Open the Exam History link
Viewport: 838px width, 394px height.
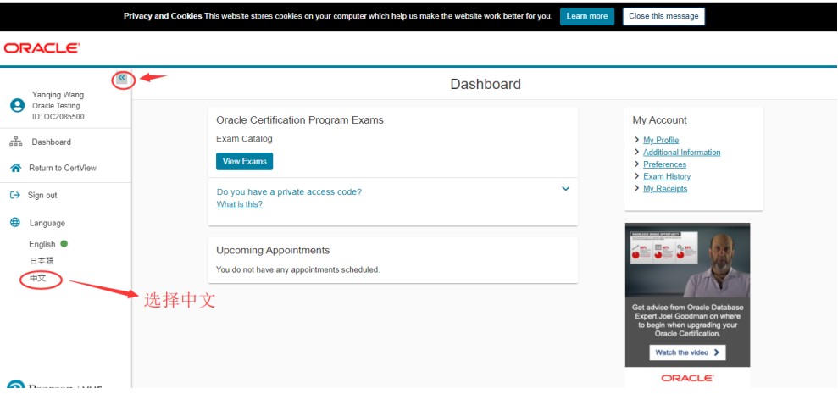(667, 176)
